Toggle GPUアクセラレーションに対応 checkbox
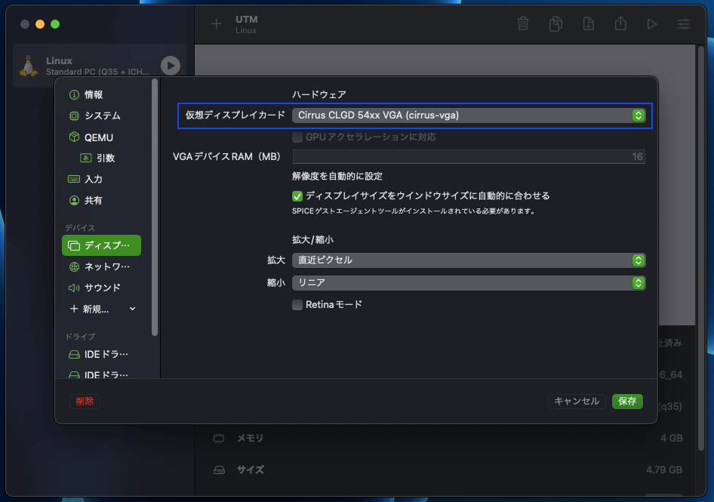The image size is (714, 502). click(x=297, y=137)
